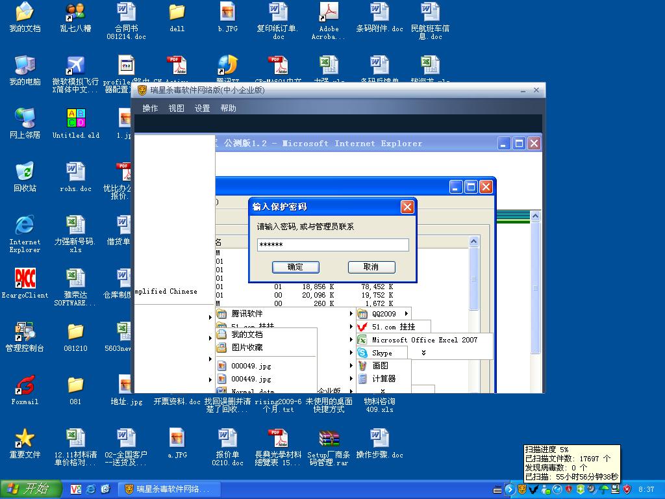Expand the 腾讯软件 submenu
This screenshot has height=499, width=665.
tap(247, 314)
